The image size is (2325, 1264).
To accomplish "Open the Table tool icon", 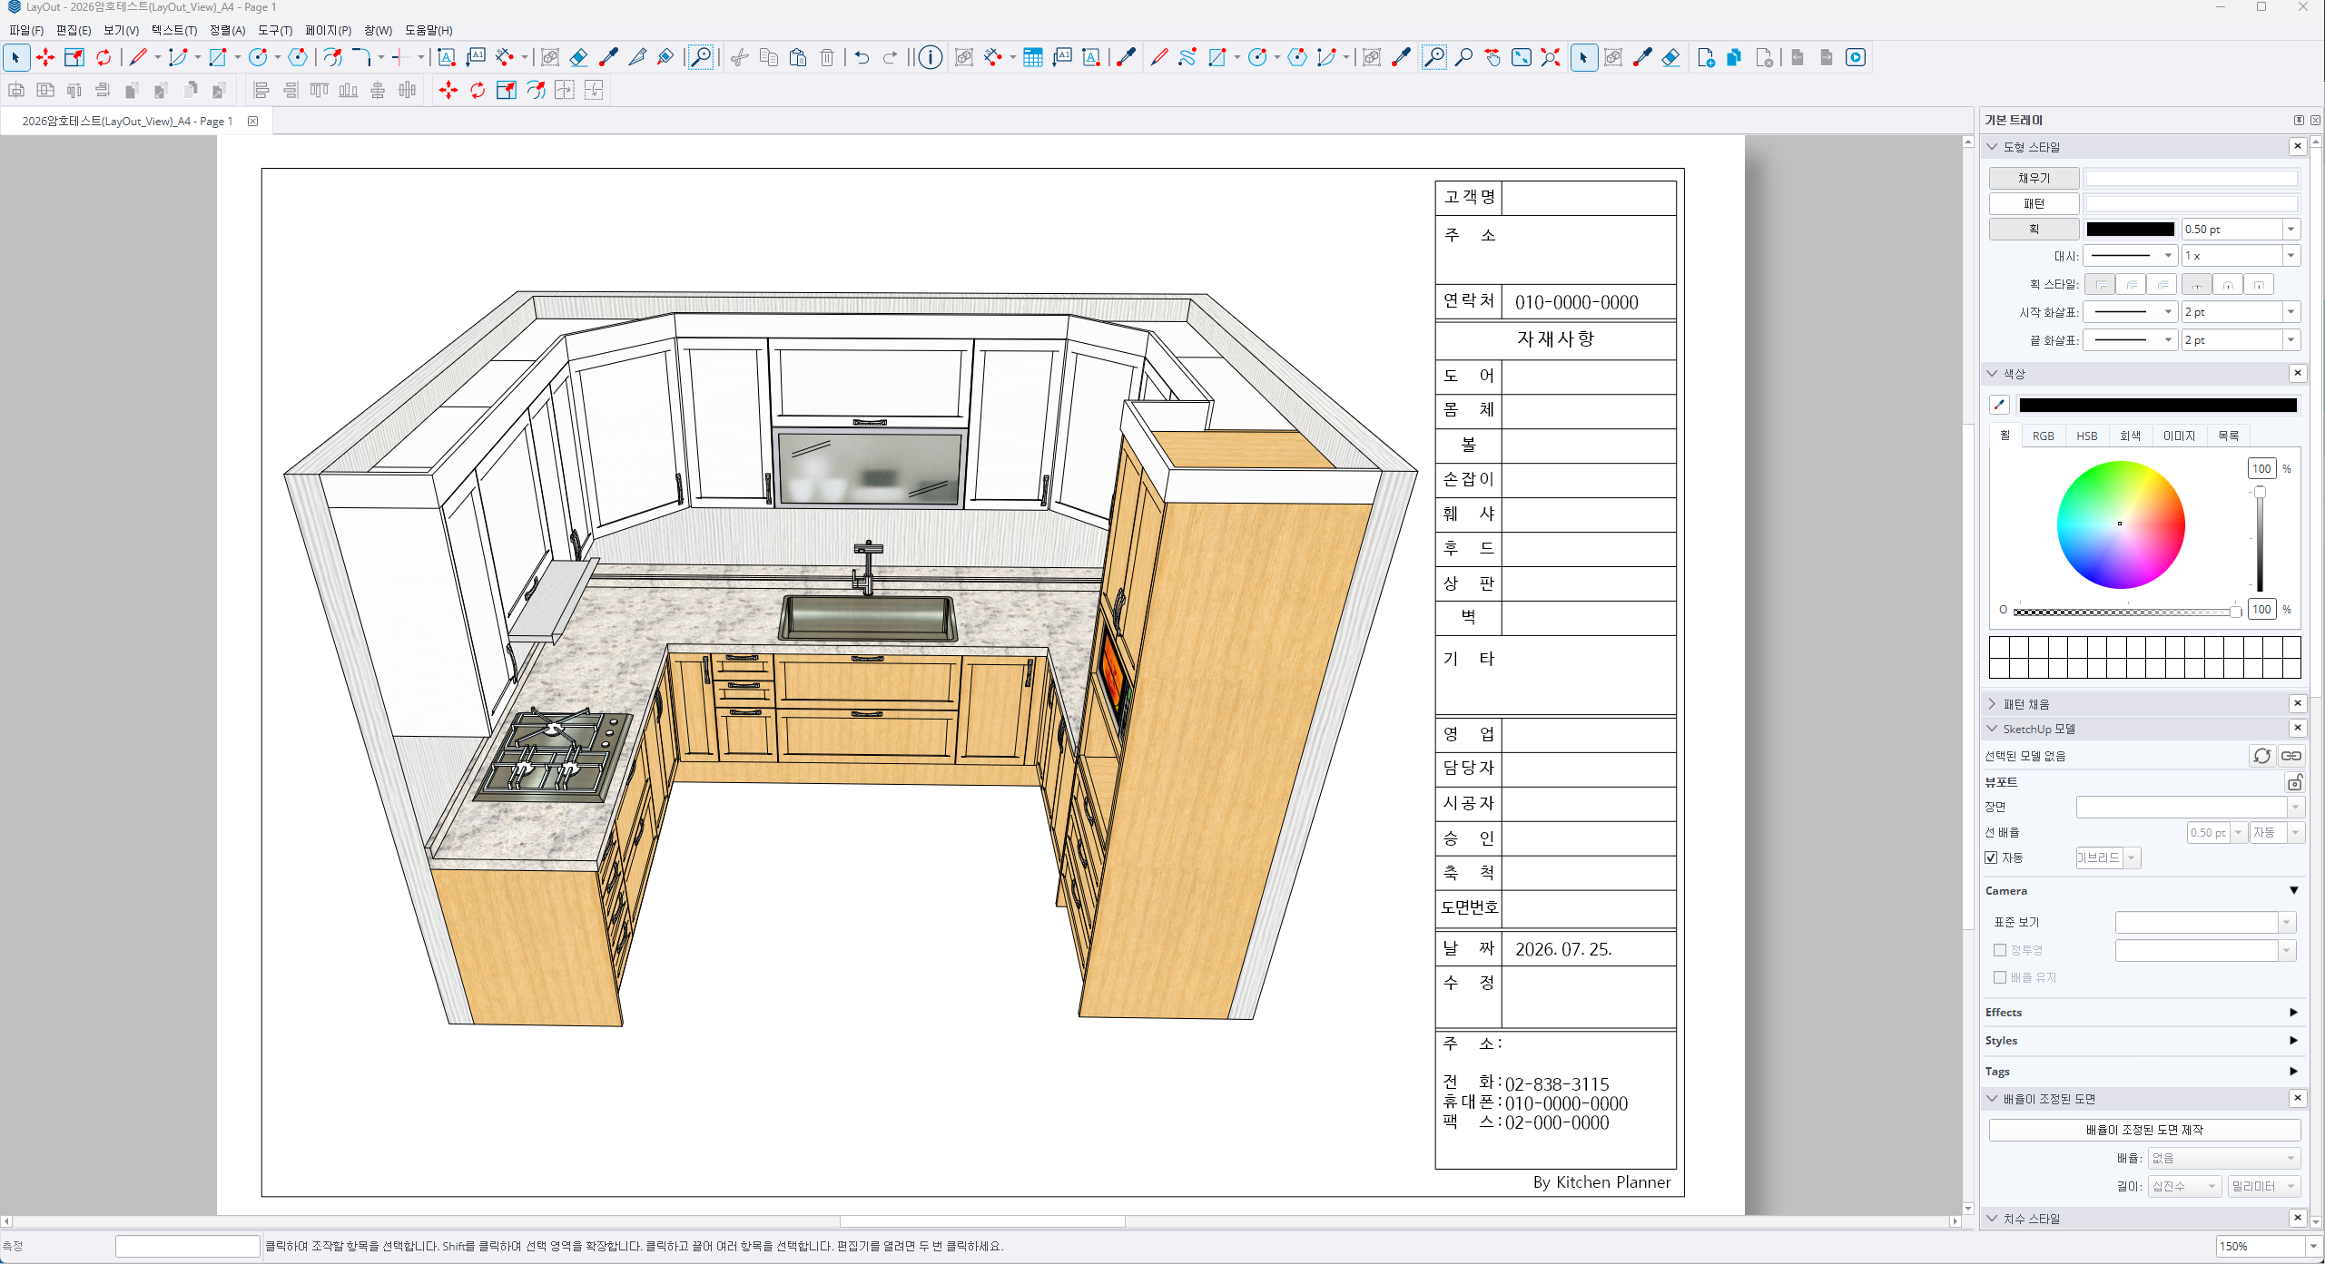I will pyautogui.click(x=1032, y=57).
